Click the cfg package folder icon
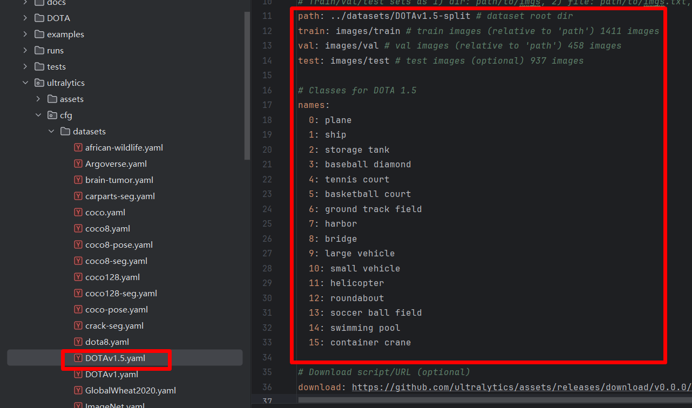 tap(52, 115)
